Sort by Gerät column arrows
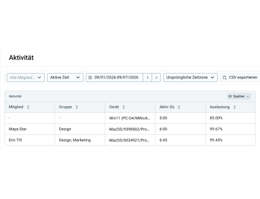Viewport: 260px width, 199px height. click(x=123, y=107)
